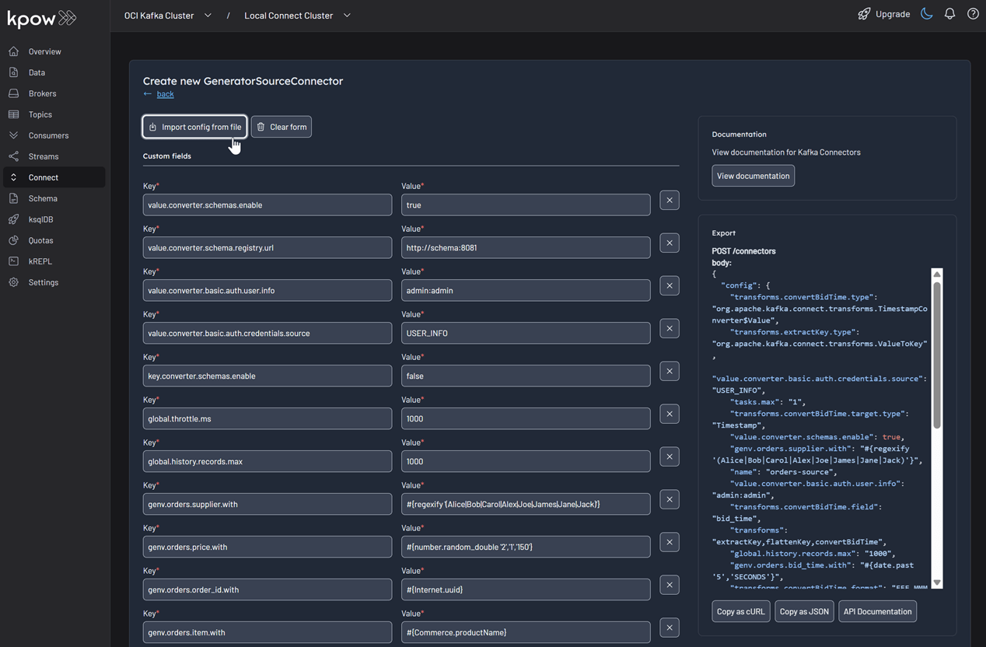Edit the value field containing #{Internet.uuid}
The width and height of the screenshot is (986, 647).
coord(526,589)
